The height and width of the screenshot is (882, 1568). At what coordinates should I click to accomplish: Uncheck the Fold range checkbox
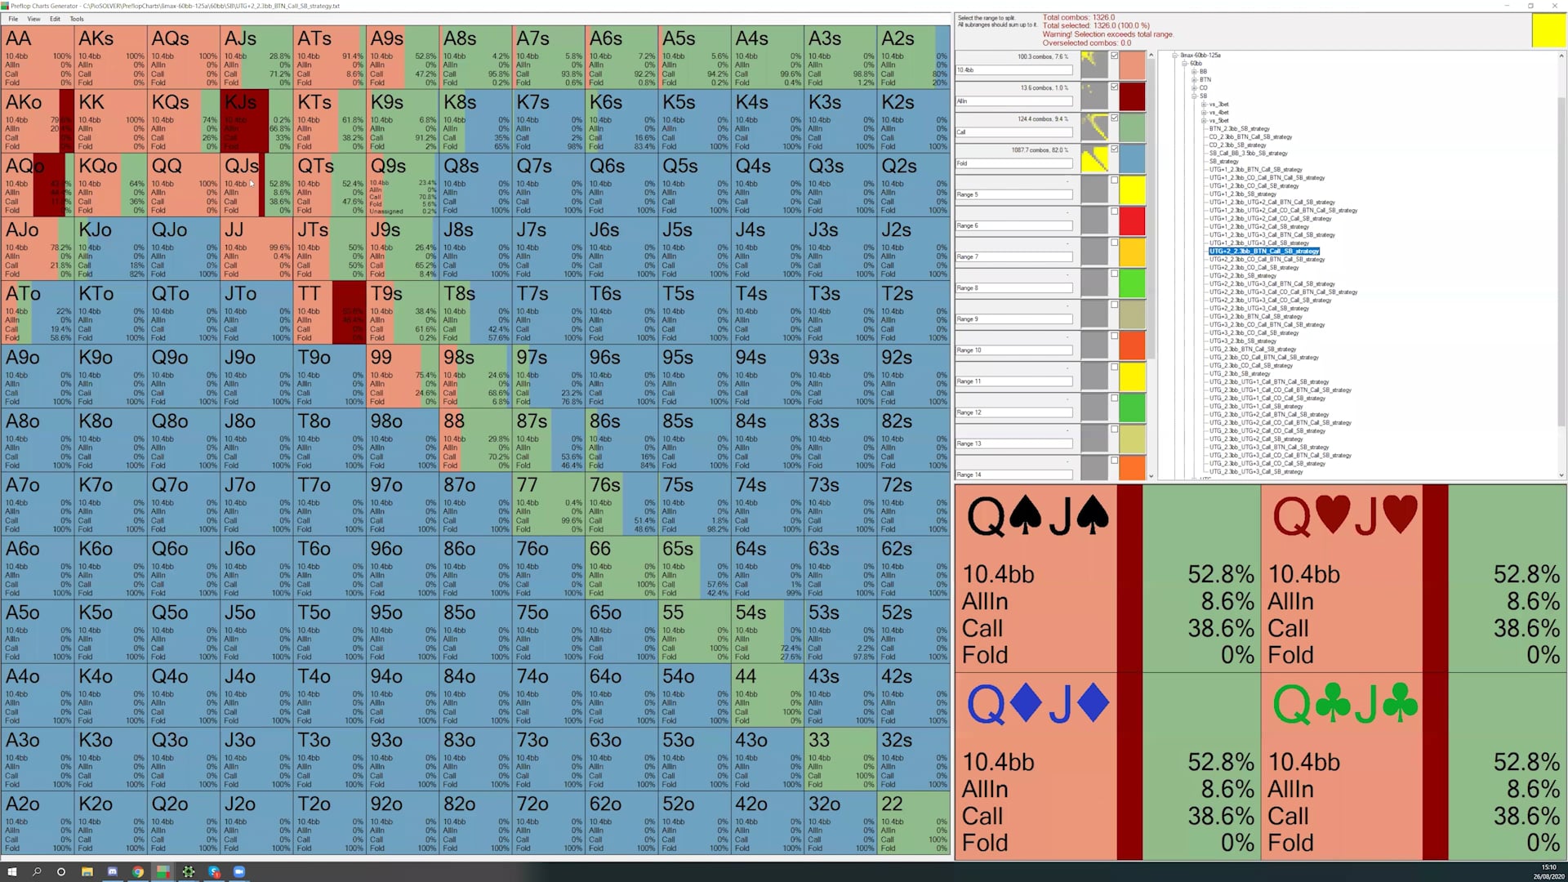pyautogui.click(x=1114, y=149)
